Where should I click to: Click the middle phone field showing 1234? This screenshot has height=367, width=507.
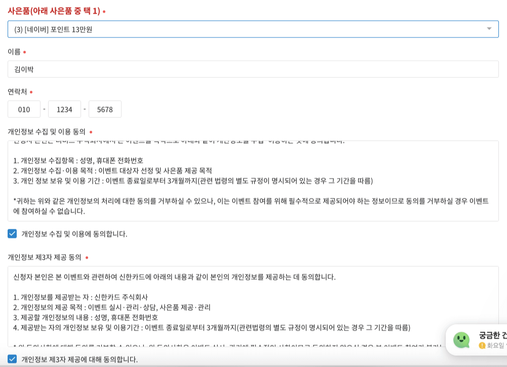coord(64,109)
